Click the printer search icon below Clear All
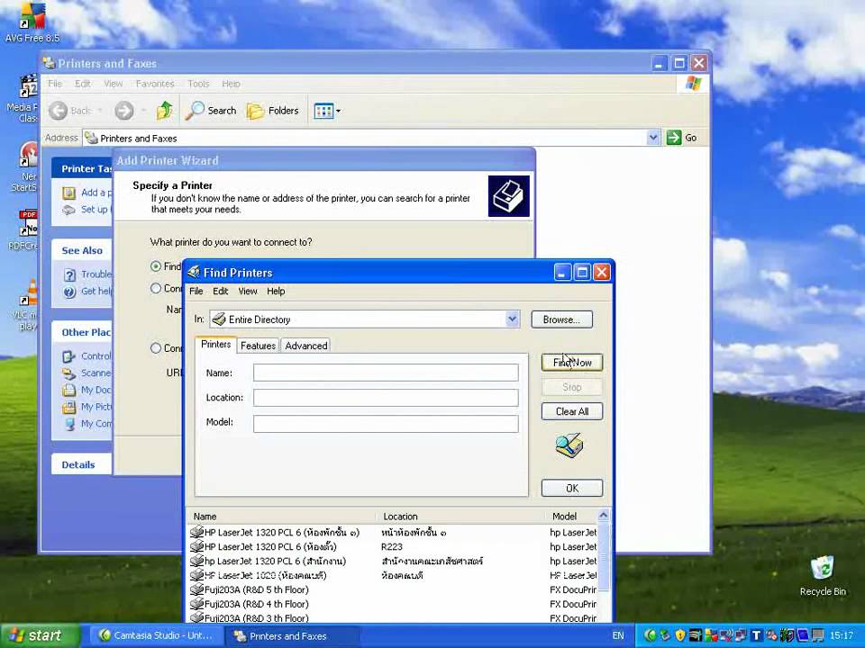The height and width of the screenshot is (648, 865). point(569,445)
